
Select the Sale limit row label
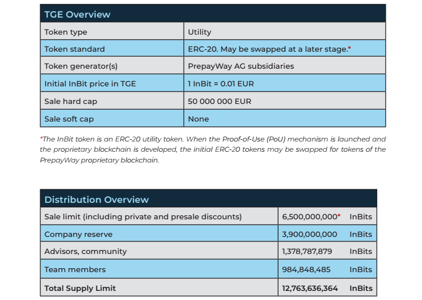coord(143,216)
